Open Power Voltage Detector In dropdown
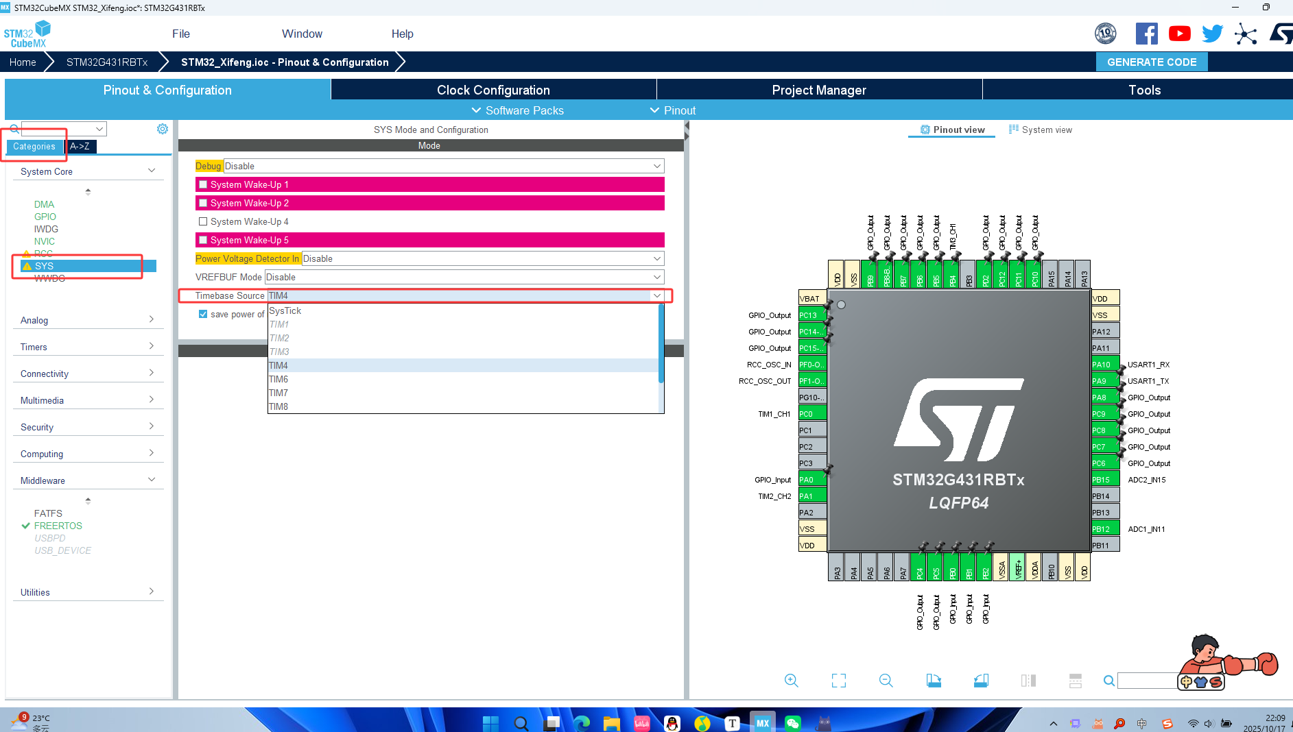 tap(483, 258)
